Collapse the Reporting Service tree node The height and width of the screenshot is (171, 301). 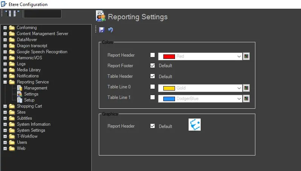(5, 82)
